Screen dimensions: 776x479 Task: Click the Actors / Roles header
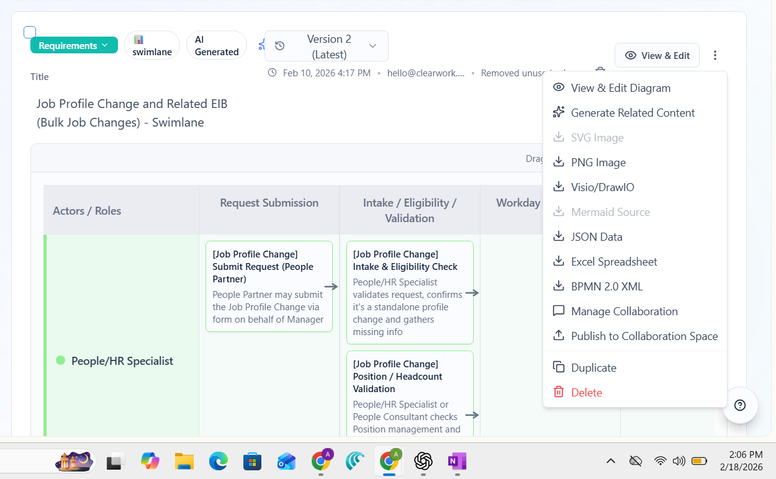coord(87,210)
